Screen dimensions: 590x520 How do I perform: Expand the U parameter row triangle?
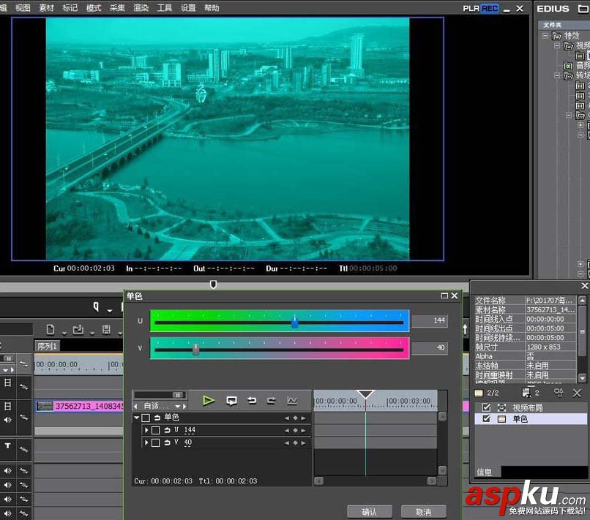(x=146, y=430)
